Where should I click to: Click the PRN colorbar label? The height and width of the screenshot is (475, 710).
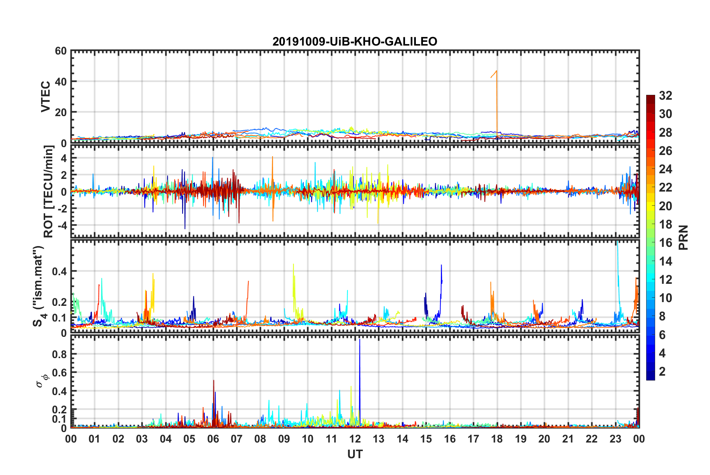[x=683, y=237]
